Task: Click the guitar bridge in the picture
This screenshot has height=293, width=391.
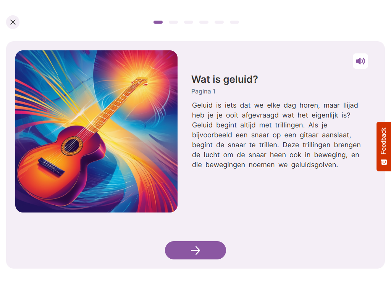Action: pyautogui.click(x=51, y=167)
